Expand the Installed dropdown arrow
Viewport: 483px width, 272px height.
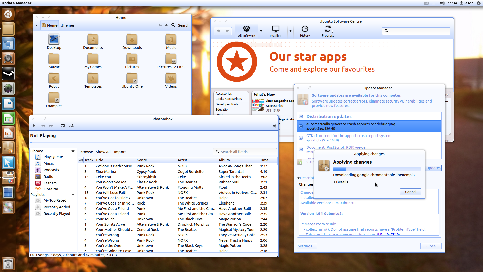tap(290, 31)
